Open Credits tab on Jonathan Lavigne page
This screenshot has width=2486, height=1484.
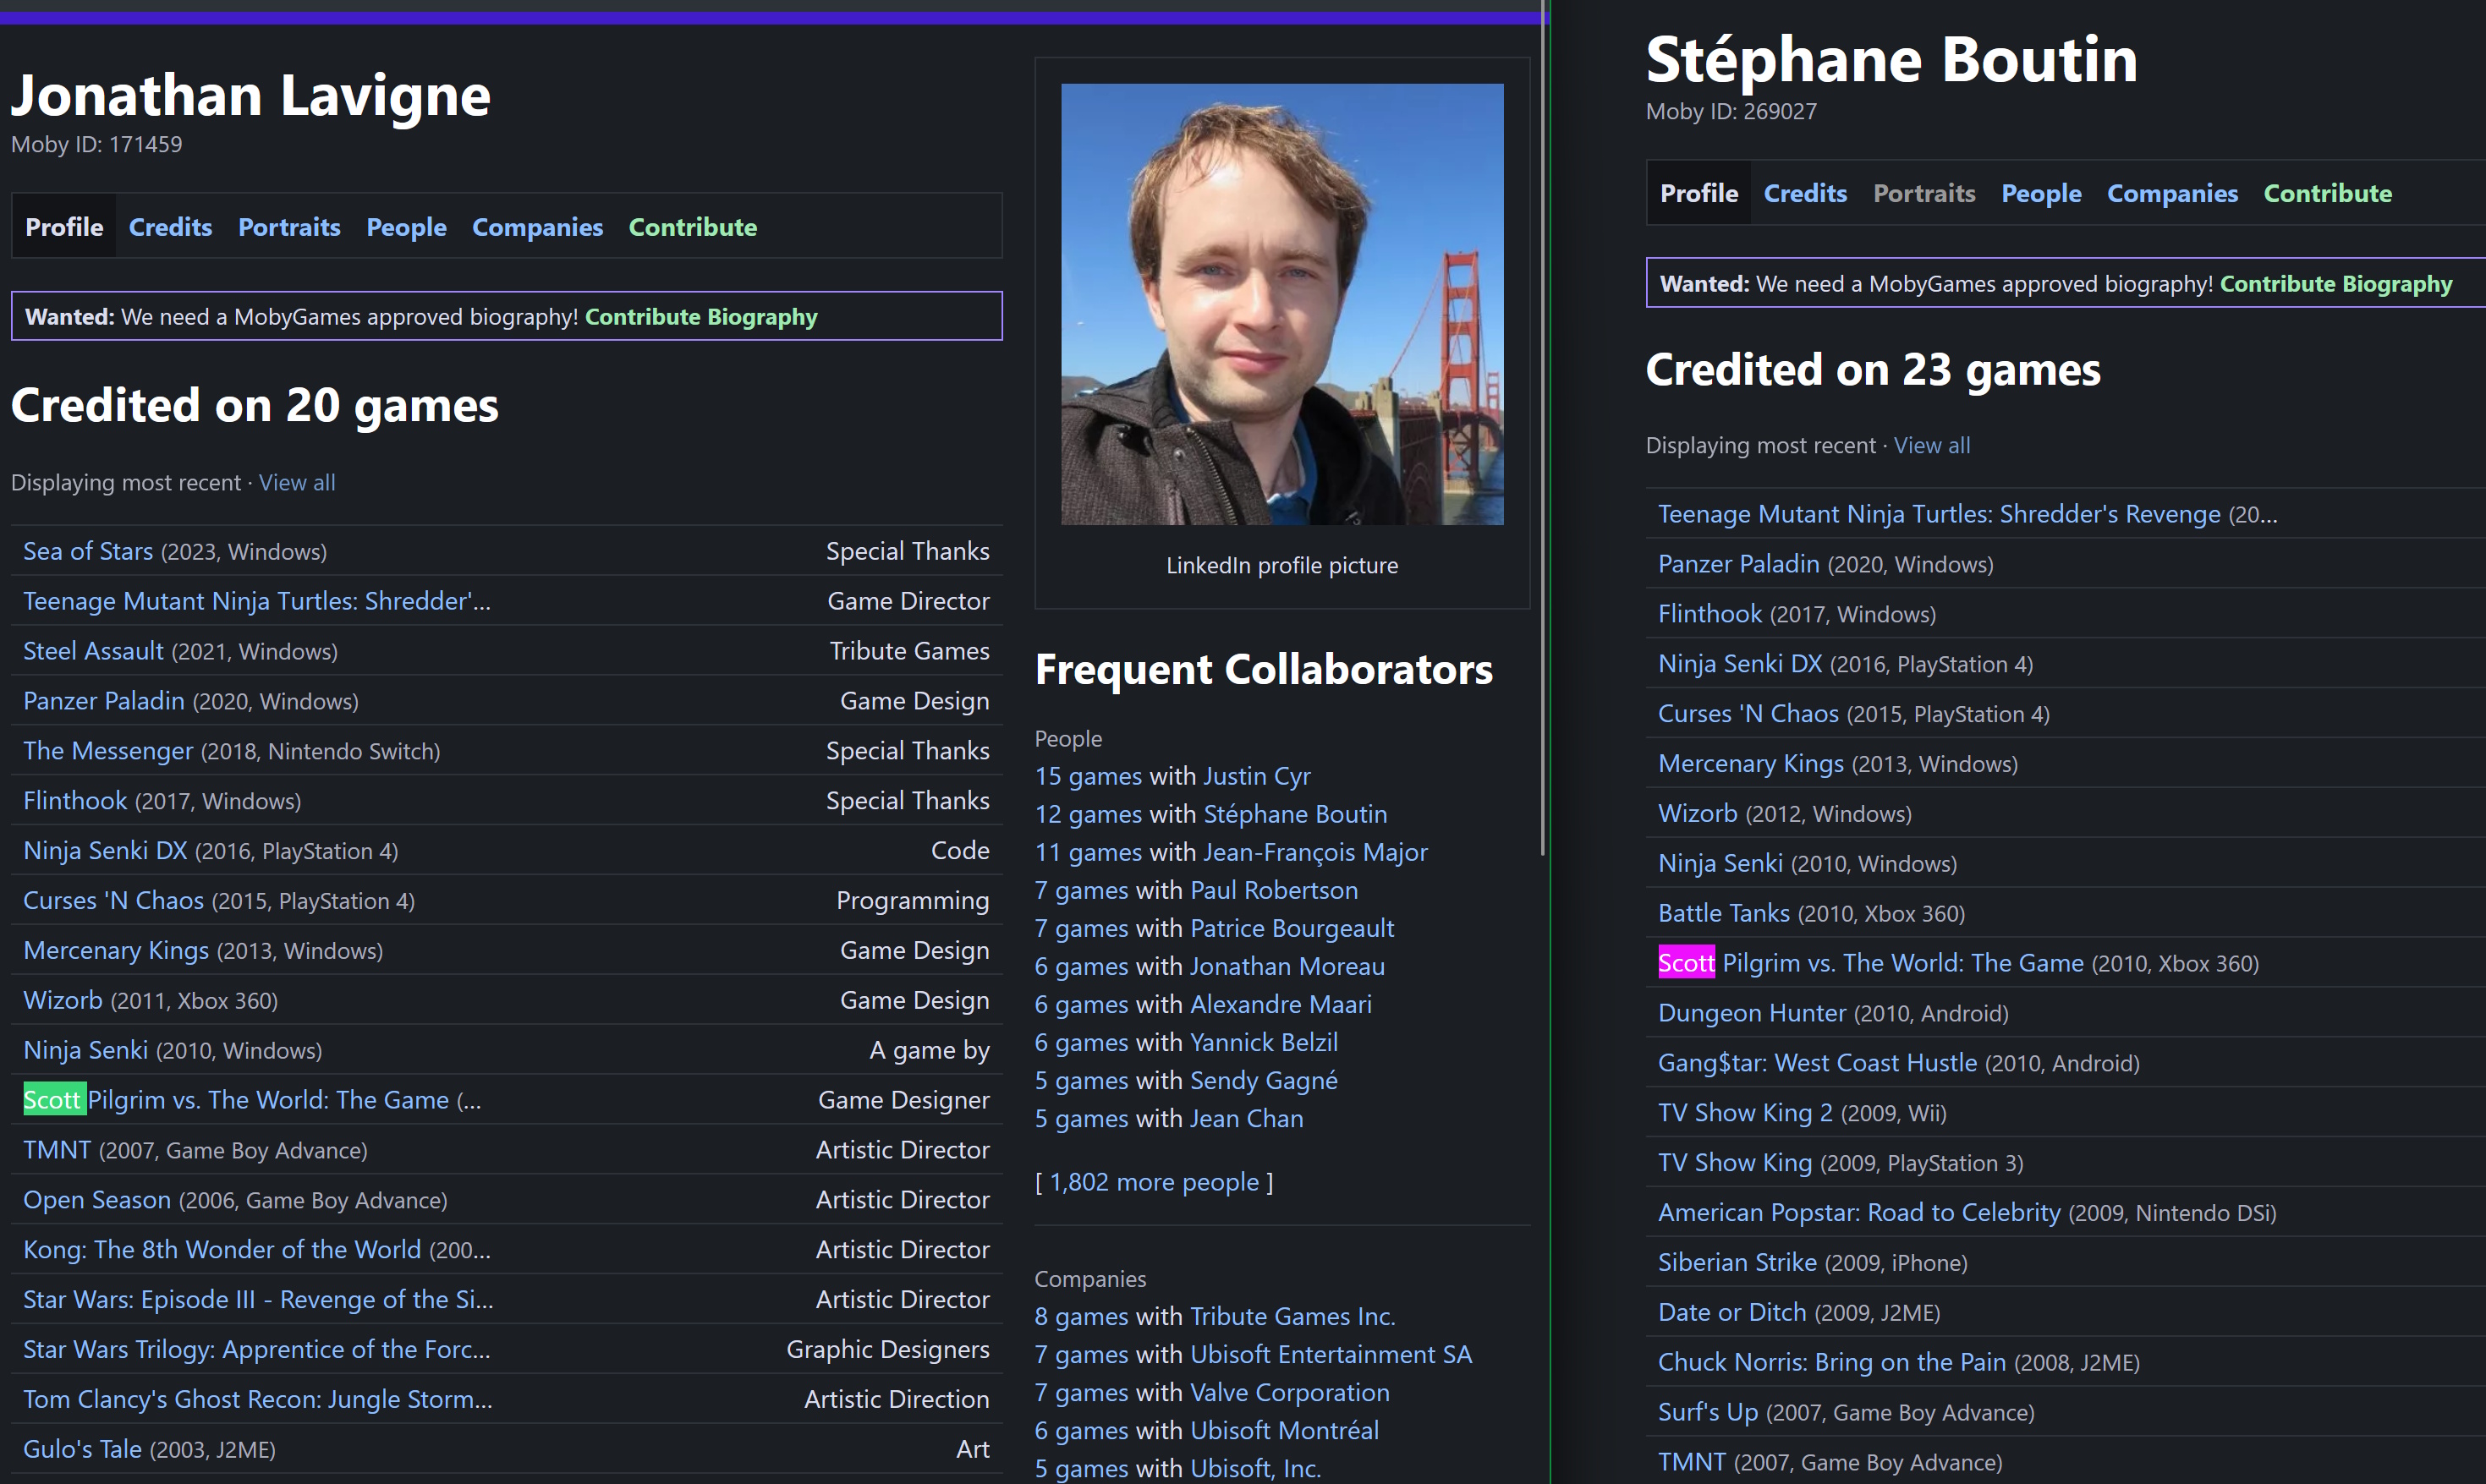[x=170, y=227]
